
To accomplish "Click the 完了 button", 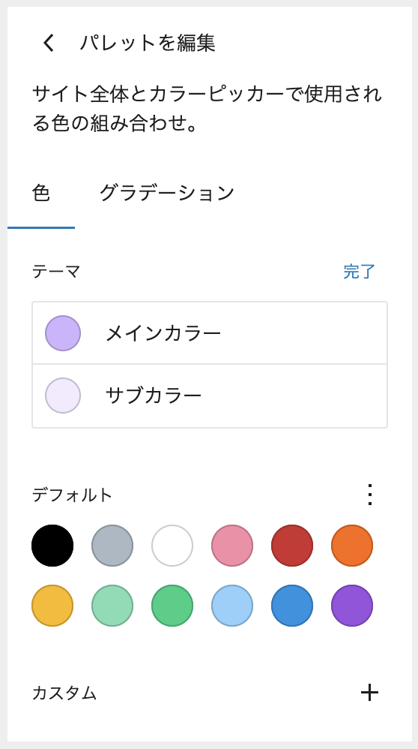I will point(360,272).
